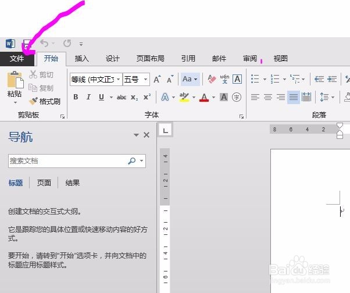Open the 页面布局 tab
Viewport: 350px width, 293px height.
click(x=150, y=59)
